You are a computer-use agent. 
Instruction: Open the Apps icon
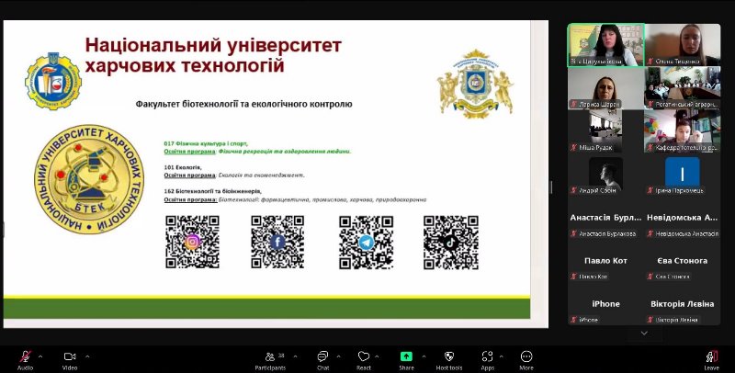click(488, 356)
